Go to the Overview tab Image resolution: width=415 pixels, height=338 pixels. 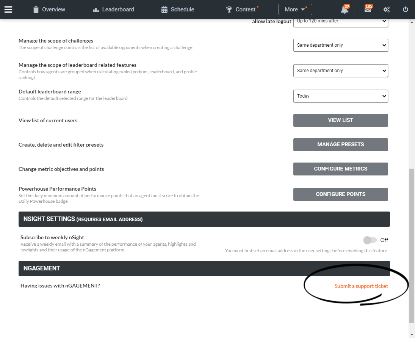click(49, 9)
